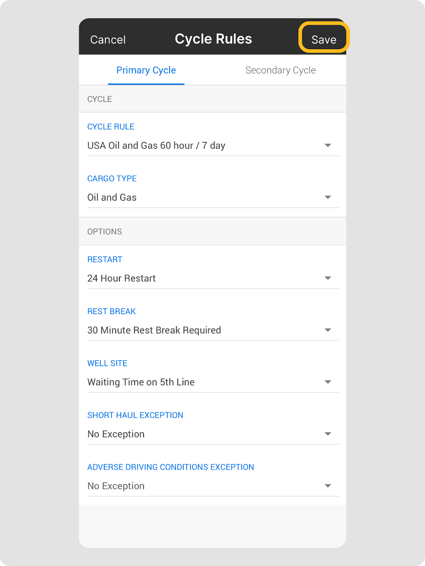
Task: Click the Cargo Type dropdown arrow
Action: (328, 197)
